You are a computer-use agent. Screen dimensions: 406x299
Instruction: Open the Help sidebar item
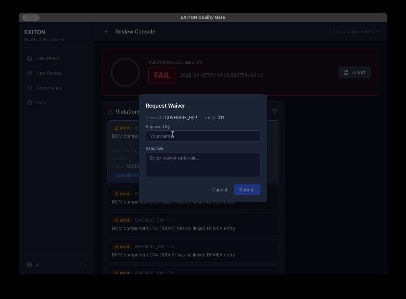click(41, 103)
